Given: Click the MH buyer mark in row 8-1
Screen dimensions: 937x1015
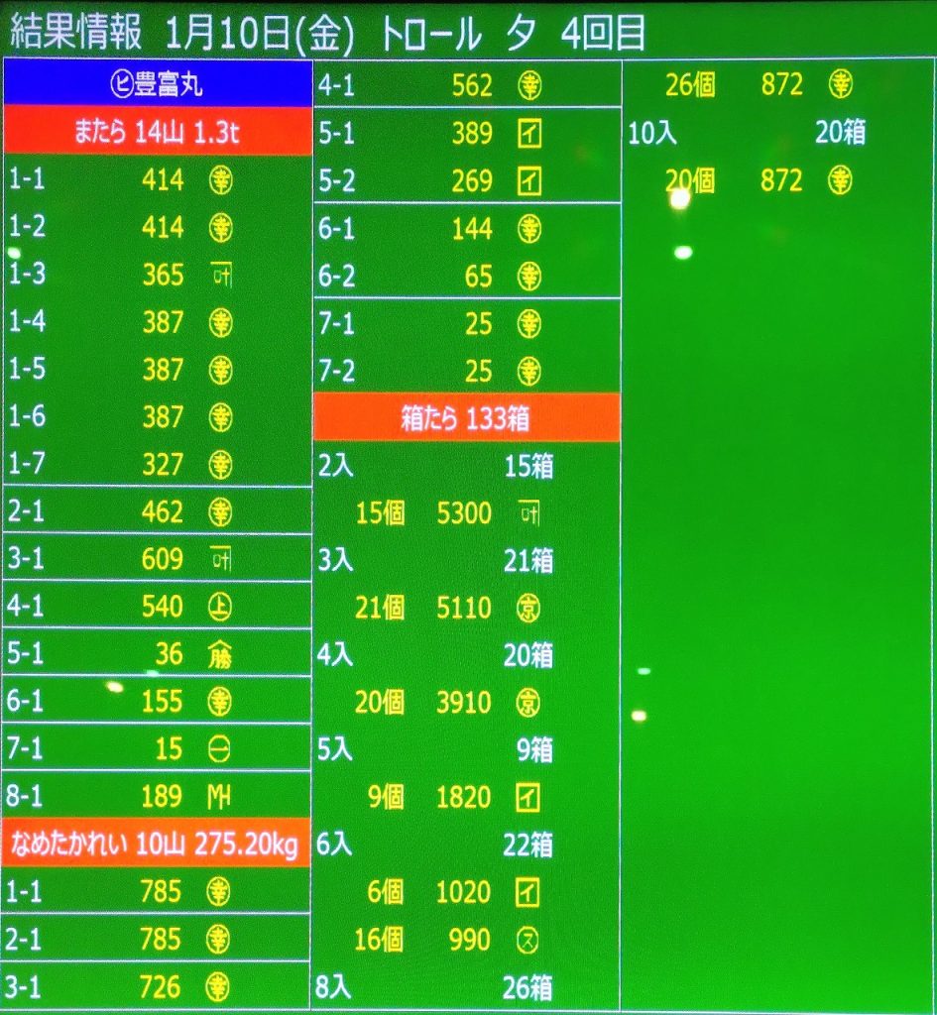Looking at the screenshot, I should click(220, 797).
